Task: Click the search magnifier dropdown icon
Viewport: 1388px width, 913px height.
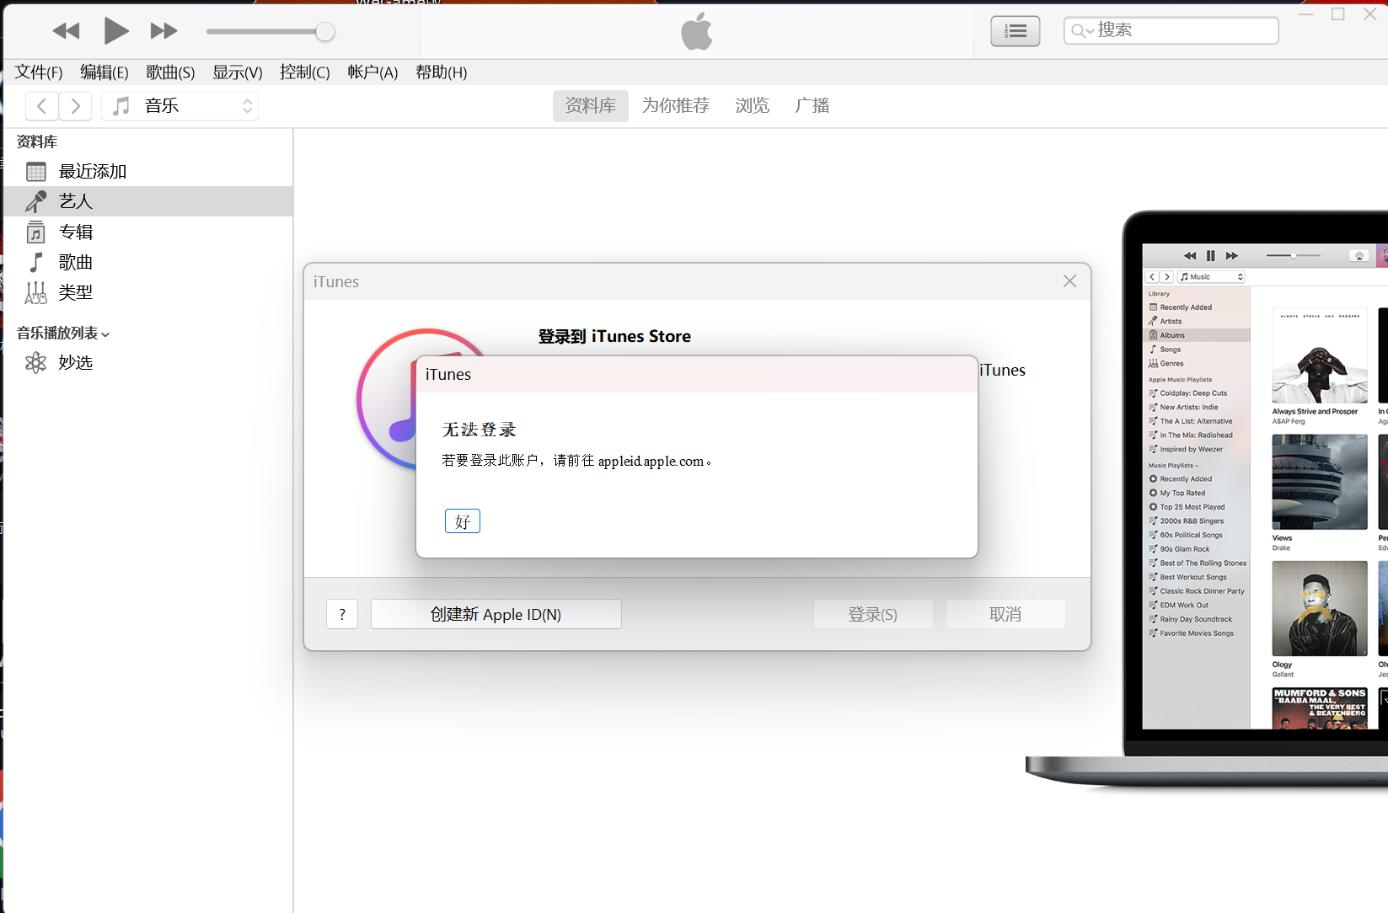Action: (1082, 31)
